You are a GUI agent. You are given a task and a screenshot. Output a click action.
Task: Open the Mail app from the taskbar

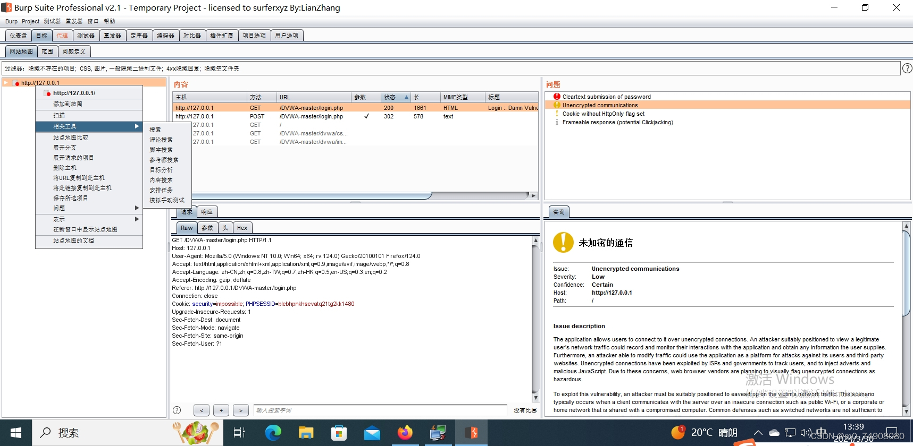(372, 433)
